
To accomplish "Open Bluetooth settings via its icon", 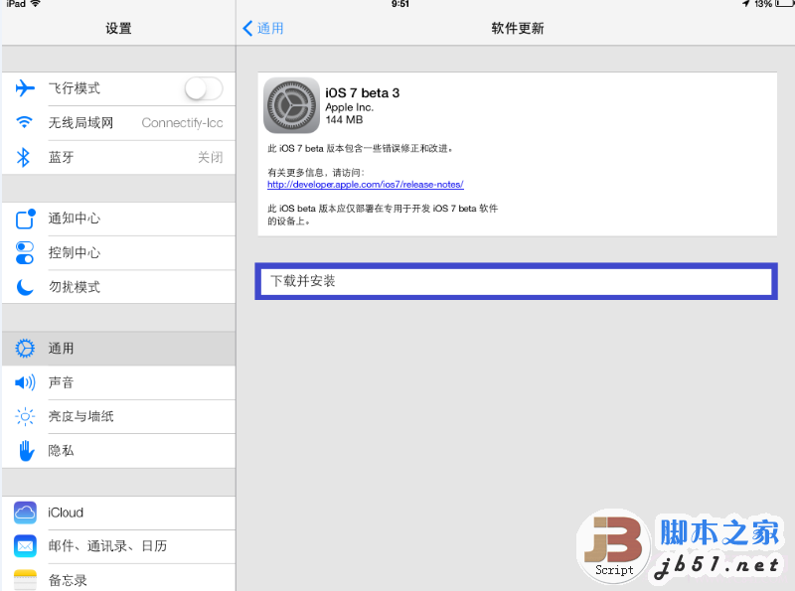I will (x=24, y=156).
